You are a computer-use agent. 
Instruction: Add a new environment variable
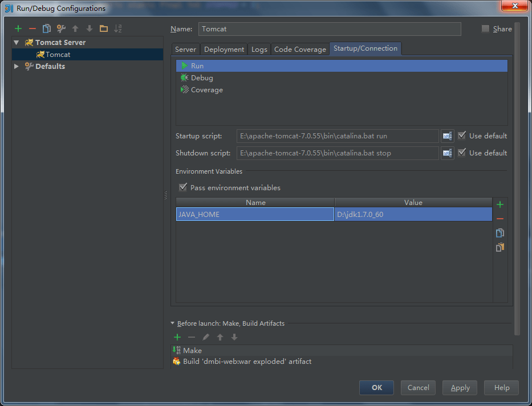[x=499, y=204]
